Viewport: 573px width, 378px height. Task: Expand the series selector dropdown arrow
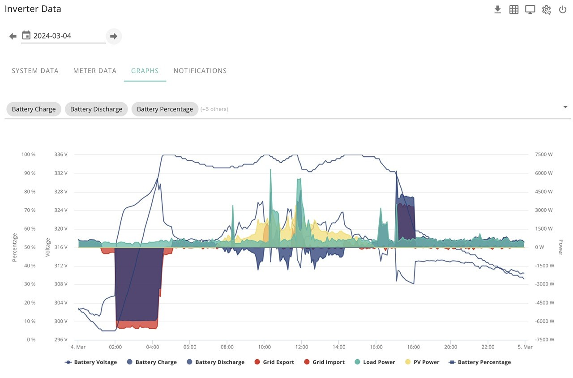565,107
